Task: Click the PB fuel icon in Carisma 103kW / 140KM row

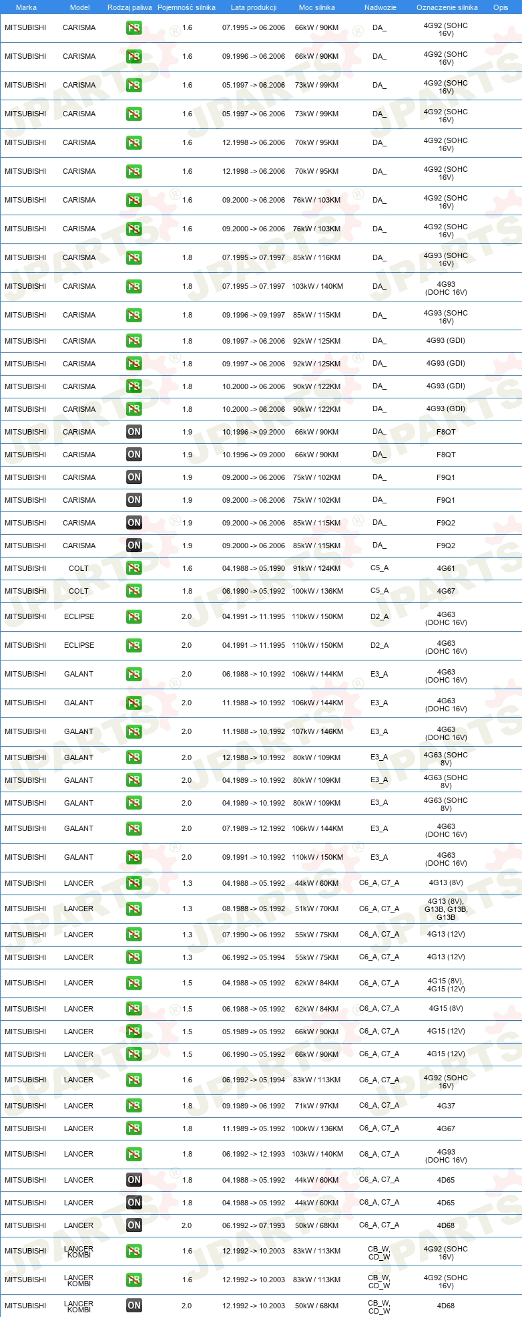Action: 134,287
